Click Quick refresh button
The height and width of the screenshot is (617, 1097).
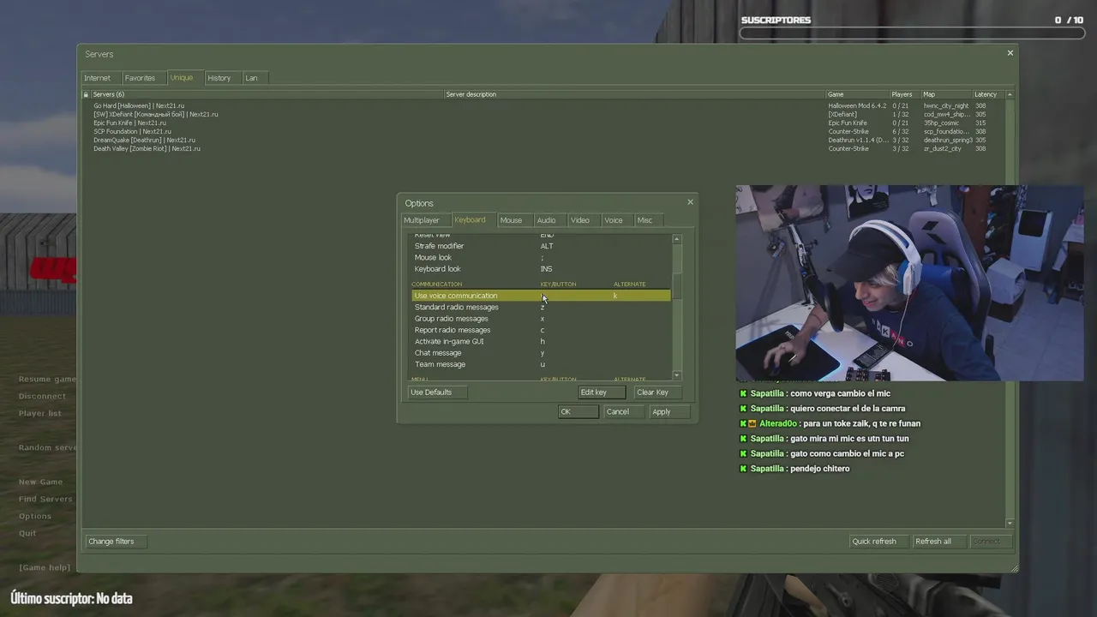coord(878,542)
